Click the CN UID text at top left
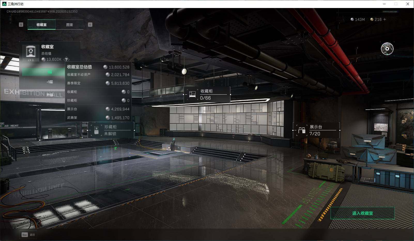This screenshot has width=414, height=241. tap(42, 12)
